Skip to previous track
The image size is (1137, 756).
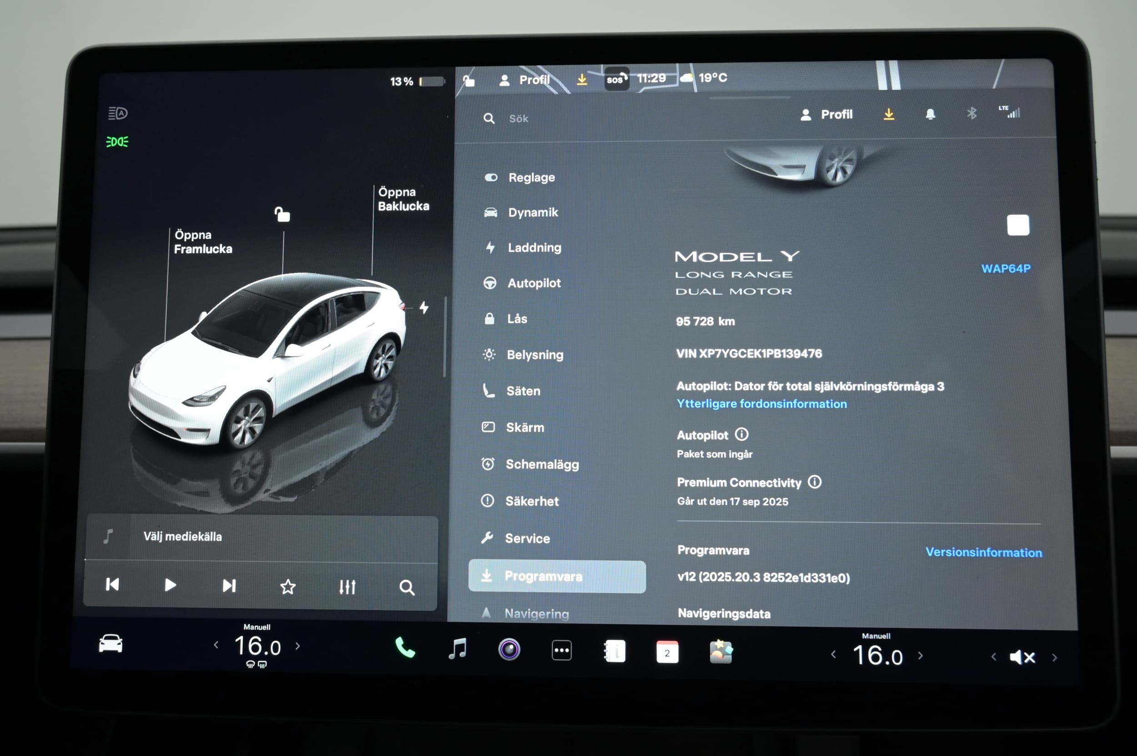pyautogui.click(x=112, y=584)
